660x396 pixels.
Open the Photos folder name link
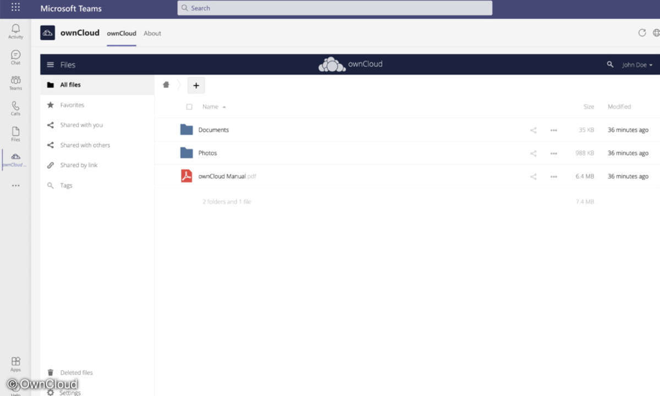pos(207,153)
